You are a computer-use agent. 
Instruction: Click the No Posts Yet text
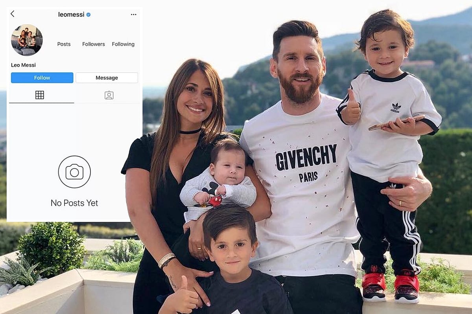(x=74, y=203)
